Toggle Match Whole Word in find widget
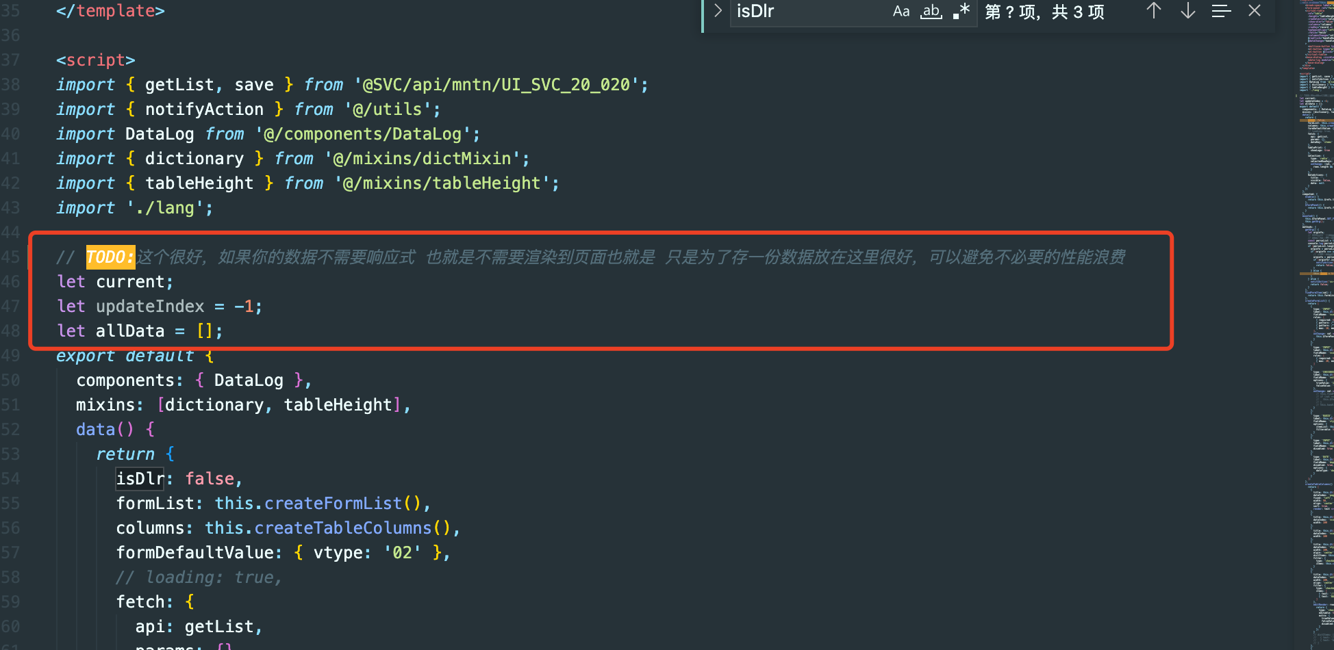Screen dimensions: 1334x650 tap(931, 11)
